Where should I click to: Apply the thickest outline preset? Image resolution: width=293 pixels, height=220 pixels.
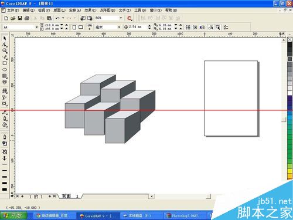click(5, 189)
